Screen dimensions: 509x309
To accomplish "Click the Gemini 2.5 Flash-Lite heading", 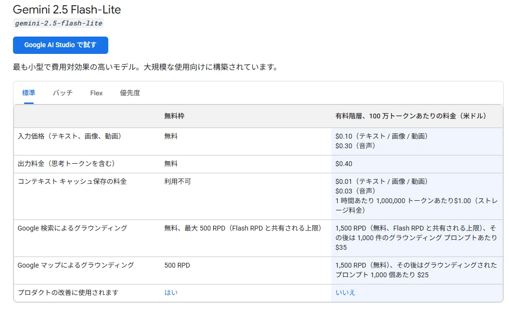I will (x=67, y=10).
